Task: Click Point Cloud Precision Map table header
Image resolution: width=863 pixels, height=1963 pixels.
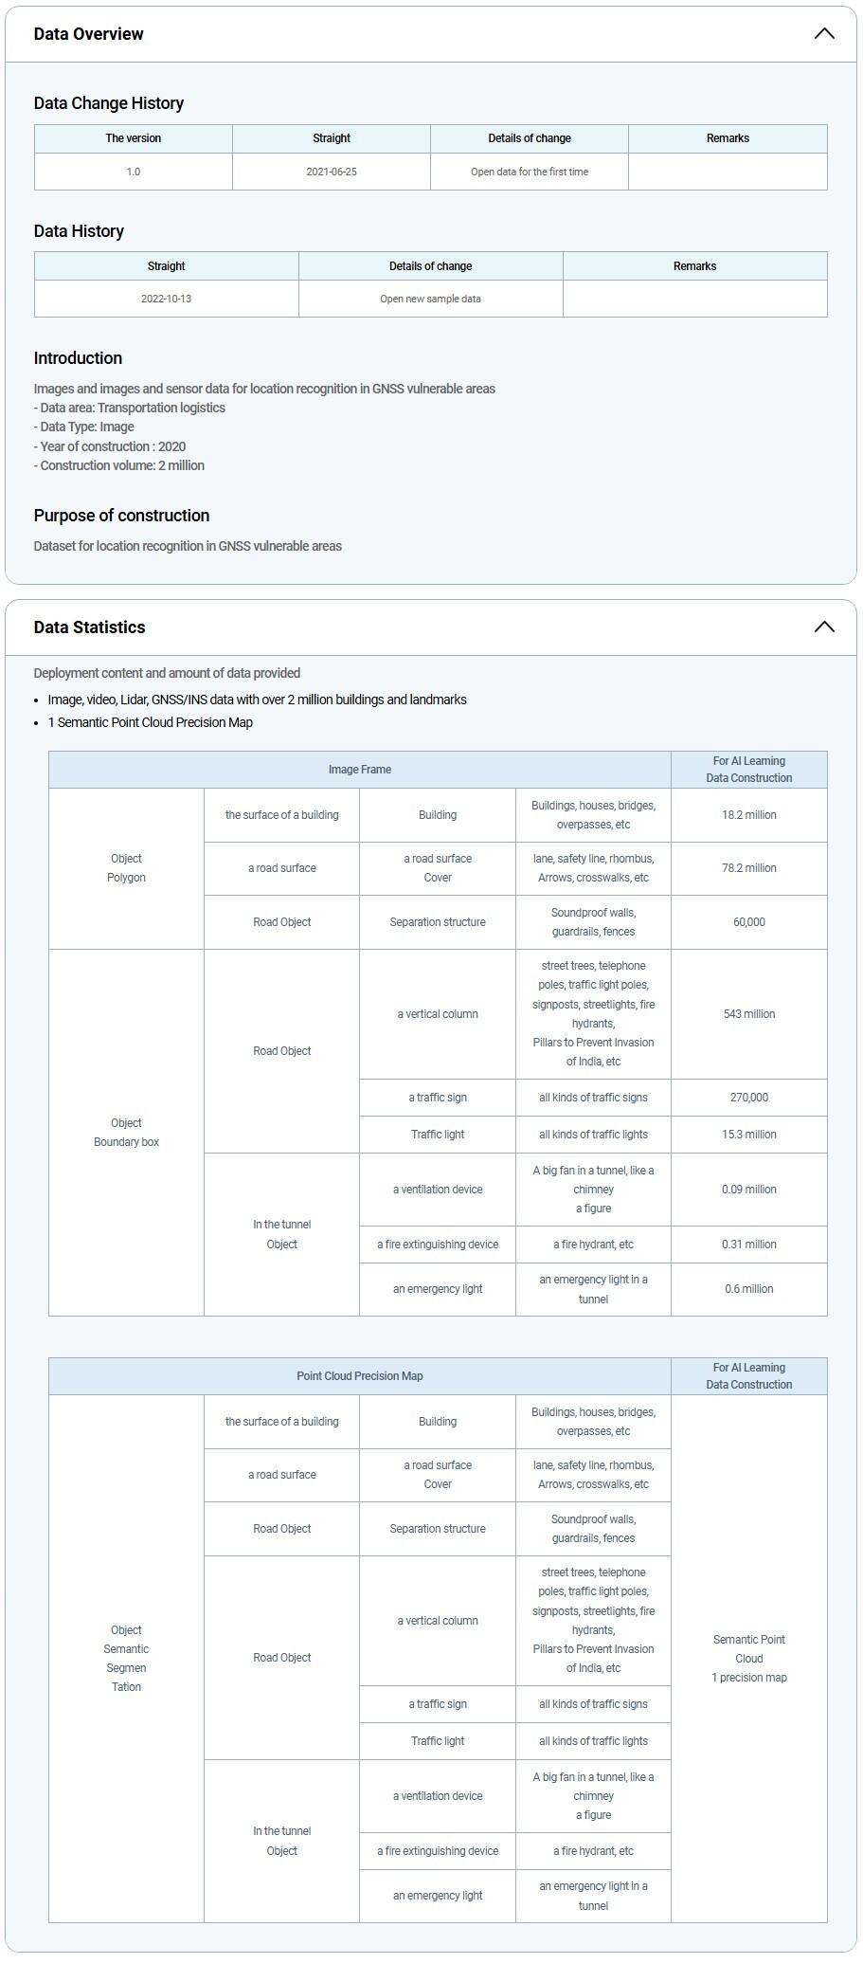Action: 360,1376
